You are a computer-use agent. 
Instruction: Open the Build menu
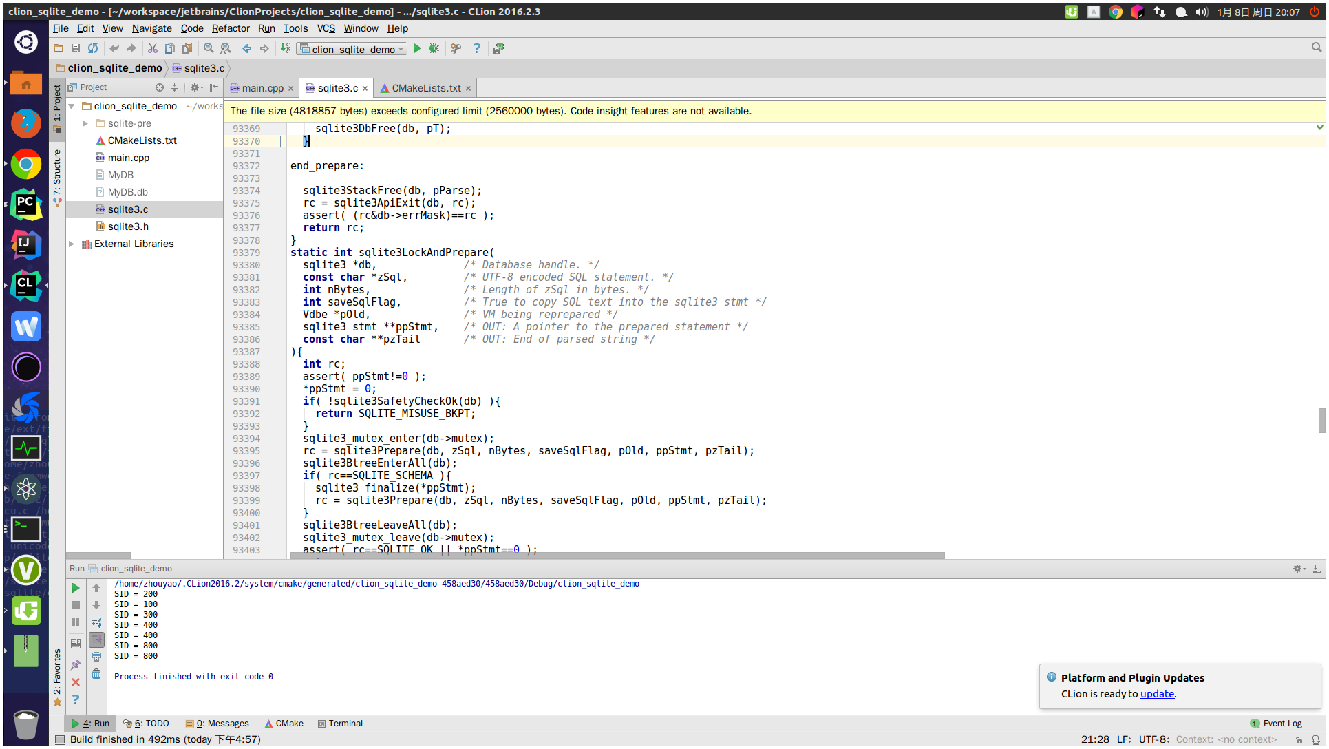click(x=266, y=28)
